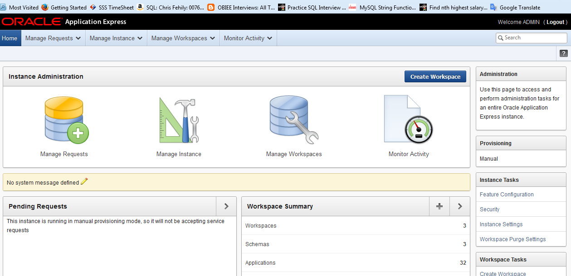Open Security instance task
Viewport: 571px width, 276px height.
point(490,209)
